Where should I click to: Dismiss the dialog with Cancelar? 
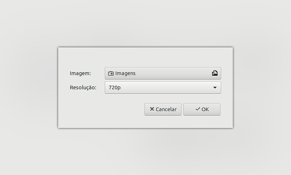pyautogui.click(x=163, y=109)
